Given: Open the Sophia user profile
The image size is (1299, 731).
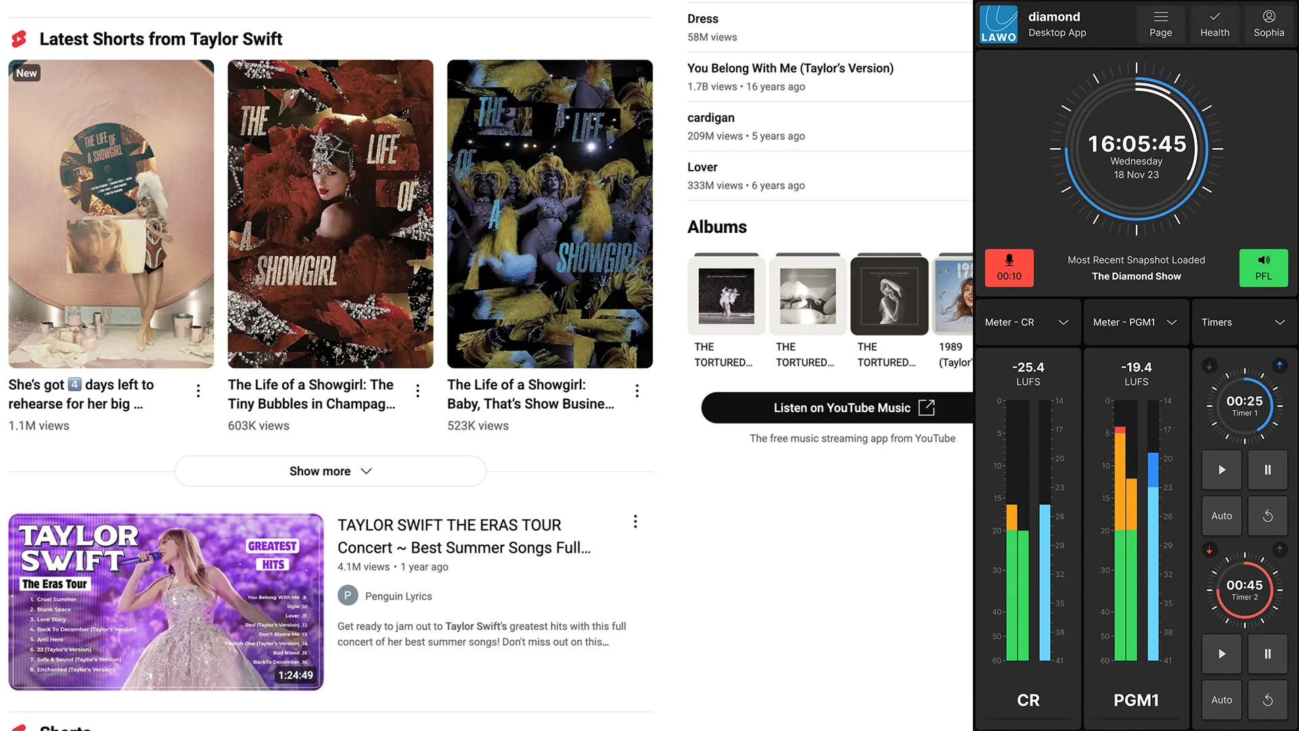Looking at the screenshot, I should tap(1269, 24).
